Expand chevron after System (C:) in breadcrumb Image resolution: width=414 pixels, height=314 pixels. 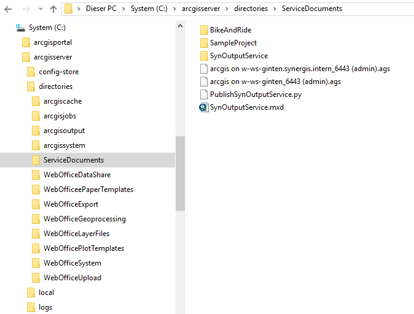tap(174, 9)
